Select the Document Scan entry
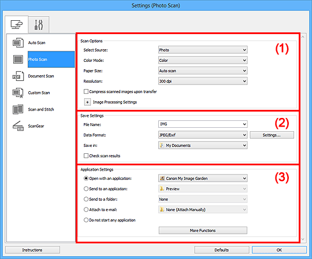Screen dimensions: 312x259 [x=41, y=76]
